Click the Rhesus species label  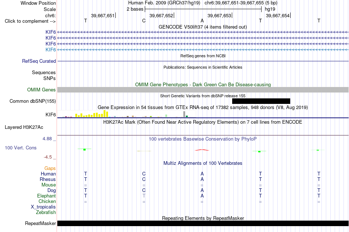pyautogui.click(x=48, y=179)
